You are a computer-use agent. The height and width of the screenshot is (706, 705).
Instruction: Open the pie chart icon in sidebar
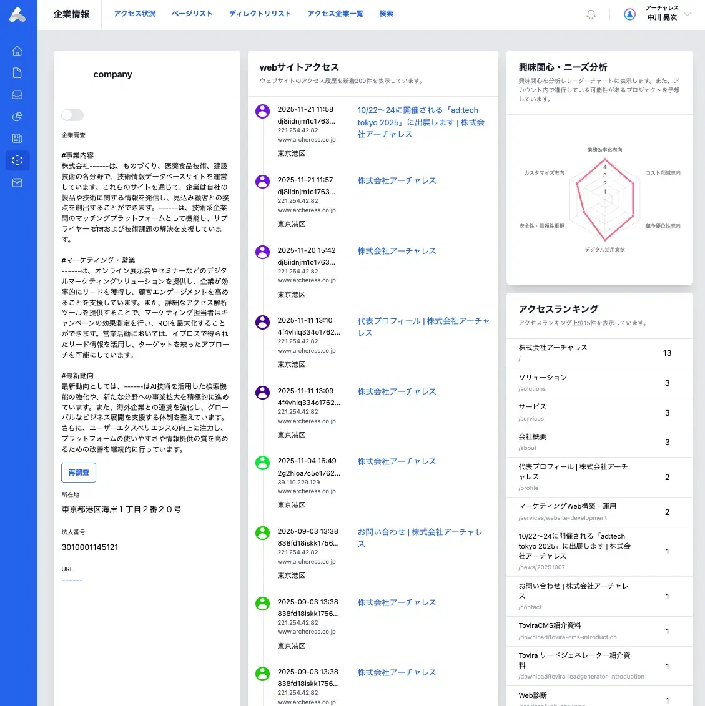tap(17, 117)
